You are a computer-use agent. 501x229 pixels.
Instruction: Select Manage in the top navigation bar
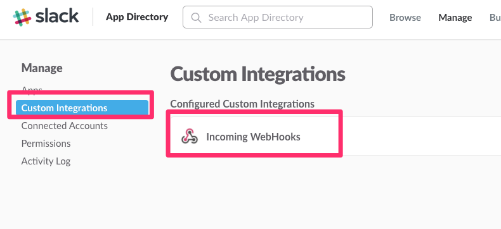tap(455, 18)
